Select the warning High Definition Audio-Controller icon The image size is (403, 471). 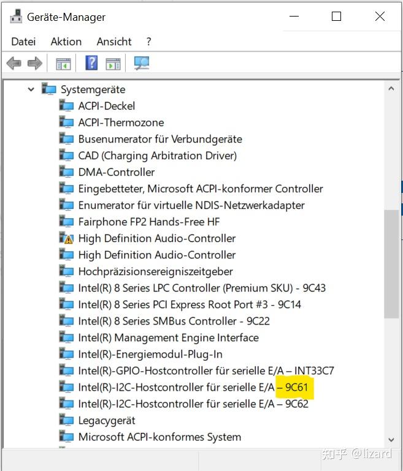(x=66, y=238)
